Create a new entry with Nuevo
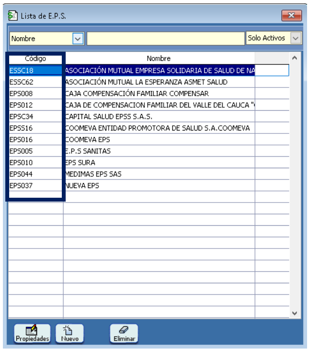 tap(70, 334)
